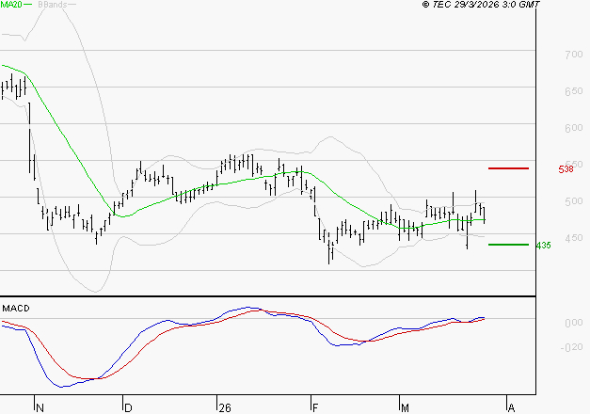Image resolution: width=590 pixels, height=414 pixels.
Task: Click the F month marker on time axis
Action: [315, 408]
